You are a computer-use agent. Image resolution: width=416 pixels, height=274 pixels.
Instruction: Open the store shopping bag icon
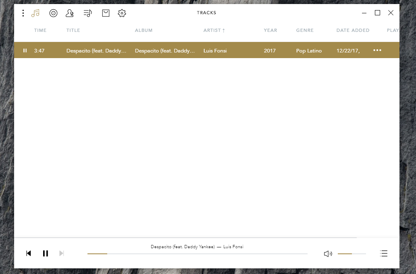pos(106,13)
